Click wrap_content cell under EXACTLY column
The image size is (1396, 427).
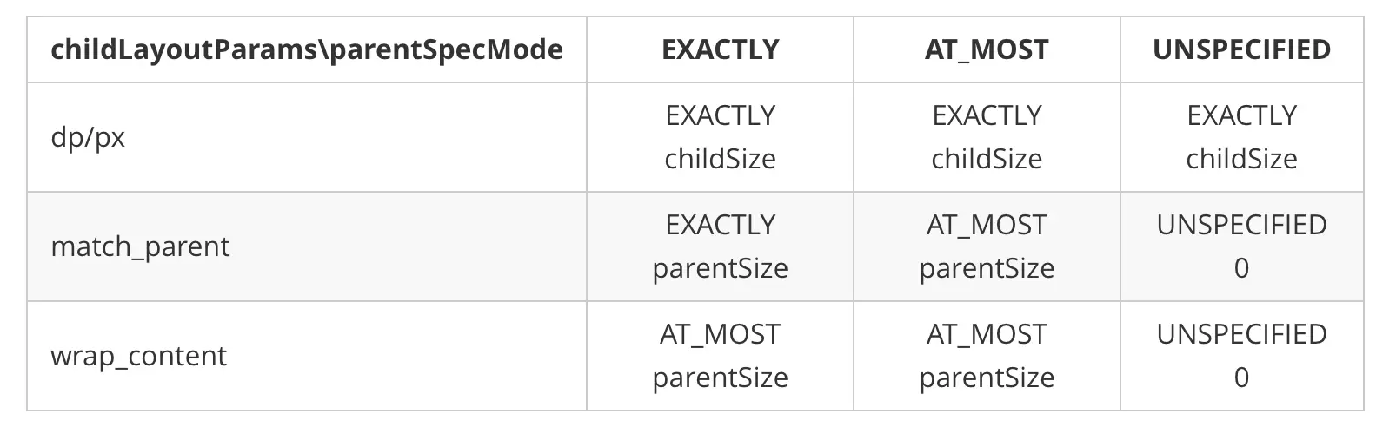click(x=720, y=356)
